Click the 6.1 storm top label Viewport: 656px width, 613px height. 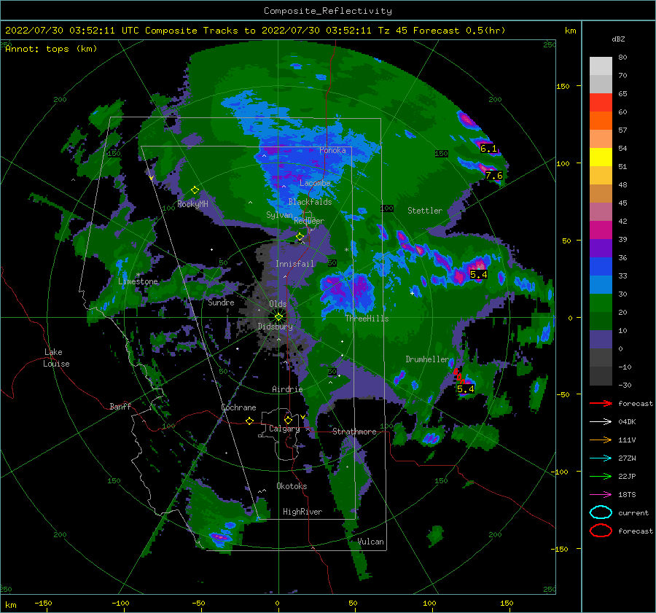488,149
